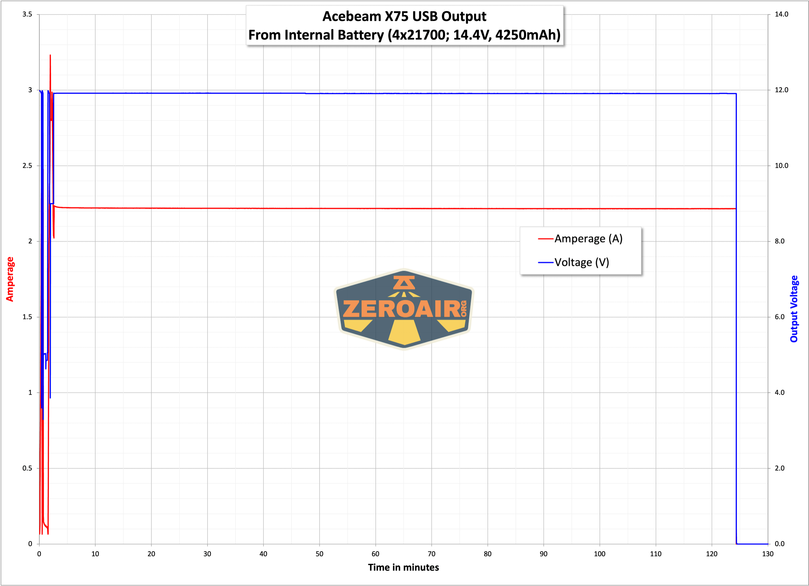Click the flat red line at 40 minutes
Screen dimensions: 809x586
(x=263, y=208)
